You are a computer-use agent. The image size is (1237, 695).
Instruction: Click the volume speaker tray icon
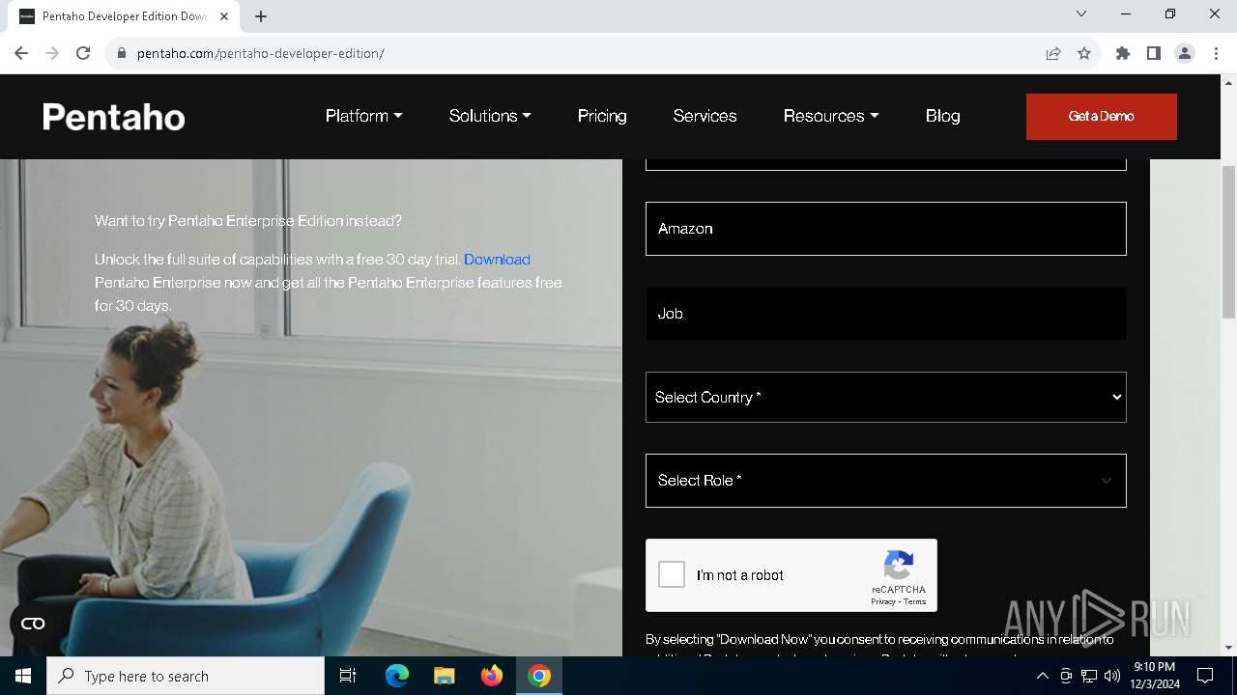(x=1111, y=676)
